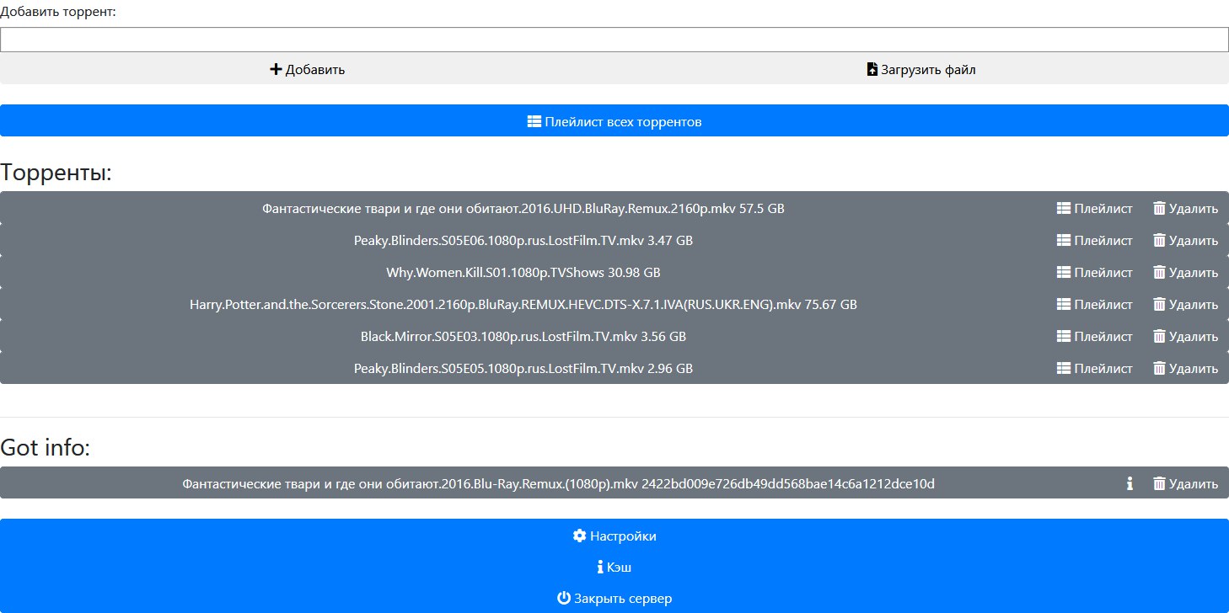1229x613 pixels.
Task: Select Фантастические твари UHD.BluRay.Remux.2160p.mkv title
Action: click(x=523, y=208)
